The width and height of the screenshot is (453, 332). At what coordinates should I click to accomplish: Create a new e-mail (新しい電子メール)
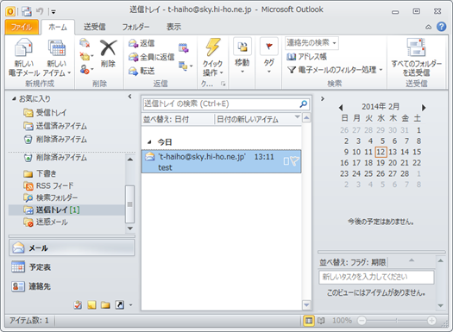click(24, 57)
